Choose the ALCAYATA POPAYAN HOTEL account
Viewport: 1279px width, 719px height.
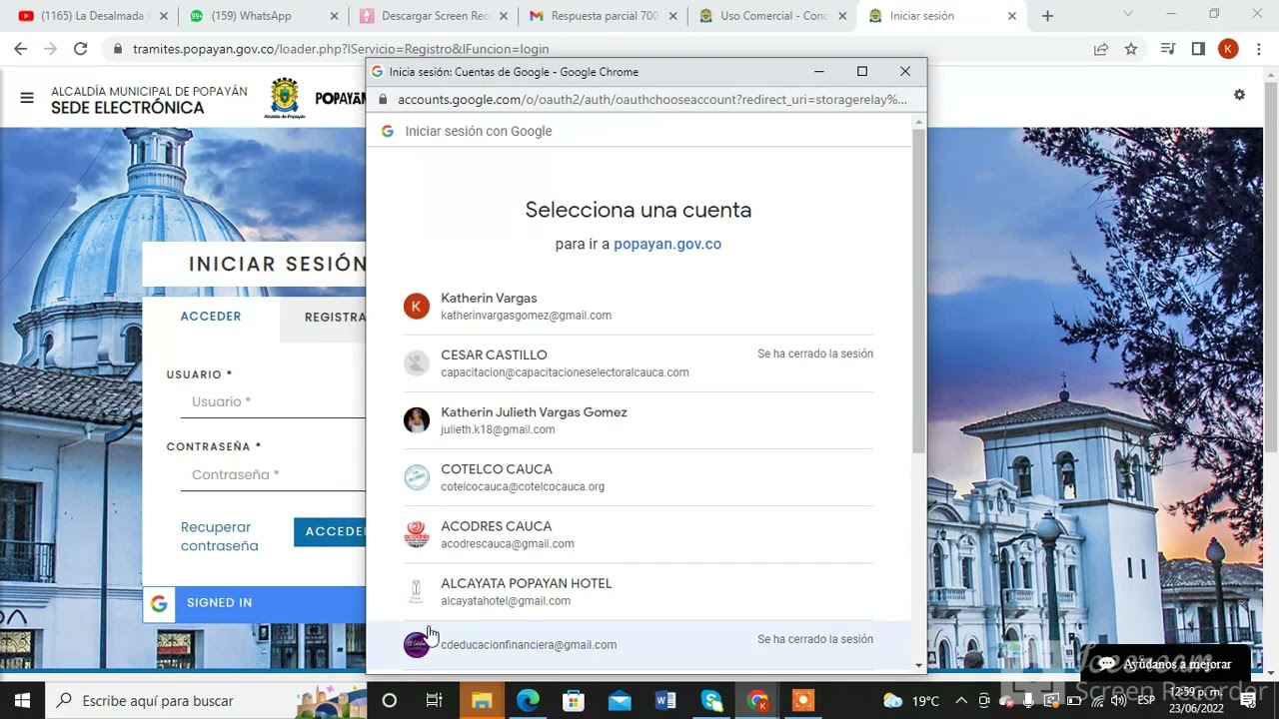pyautogui.click(x=638, y=591)
